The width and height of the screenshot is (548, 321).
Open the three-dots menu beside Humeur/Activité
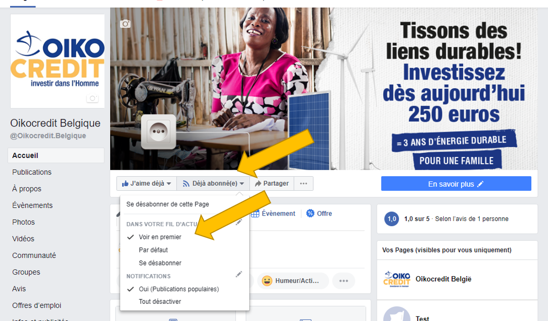point(344,281)
